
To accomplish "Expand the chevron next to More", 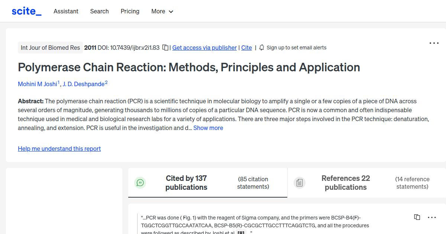I will click(x=171, y=12).
